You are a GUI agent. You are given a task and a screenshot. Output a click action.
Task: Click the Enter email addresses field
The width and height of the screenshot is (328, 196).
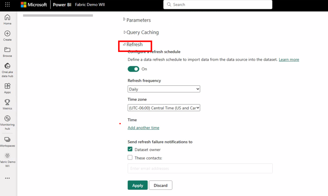pyautogui.click(x=200, y=168)
